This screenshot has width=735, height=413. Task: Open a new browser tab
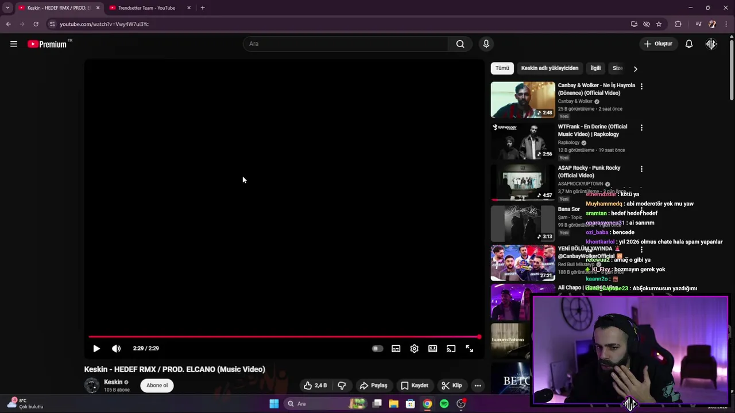point(203,8)
